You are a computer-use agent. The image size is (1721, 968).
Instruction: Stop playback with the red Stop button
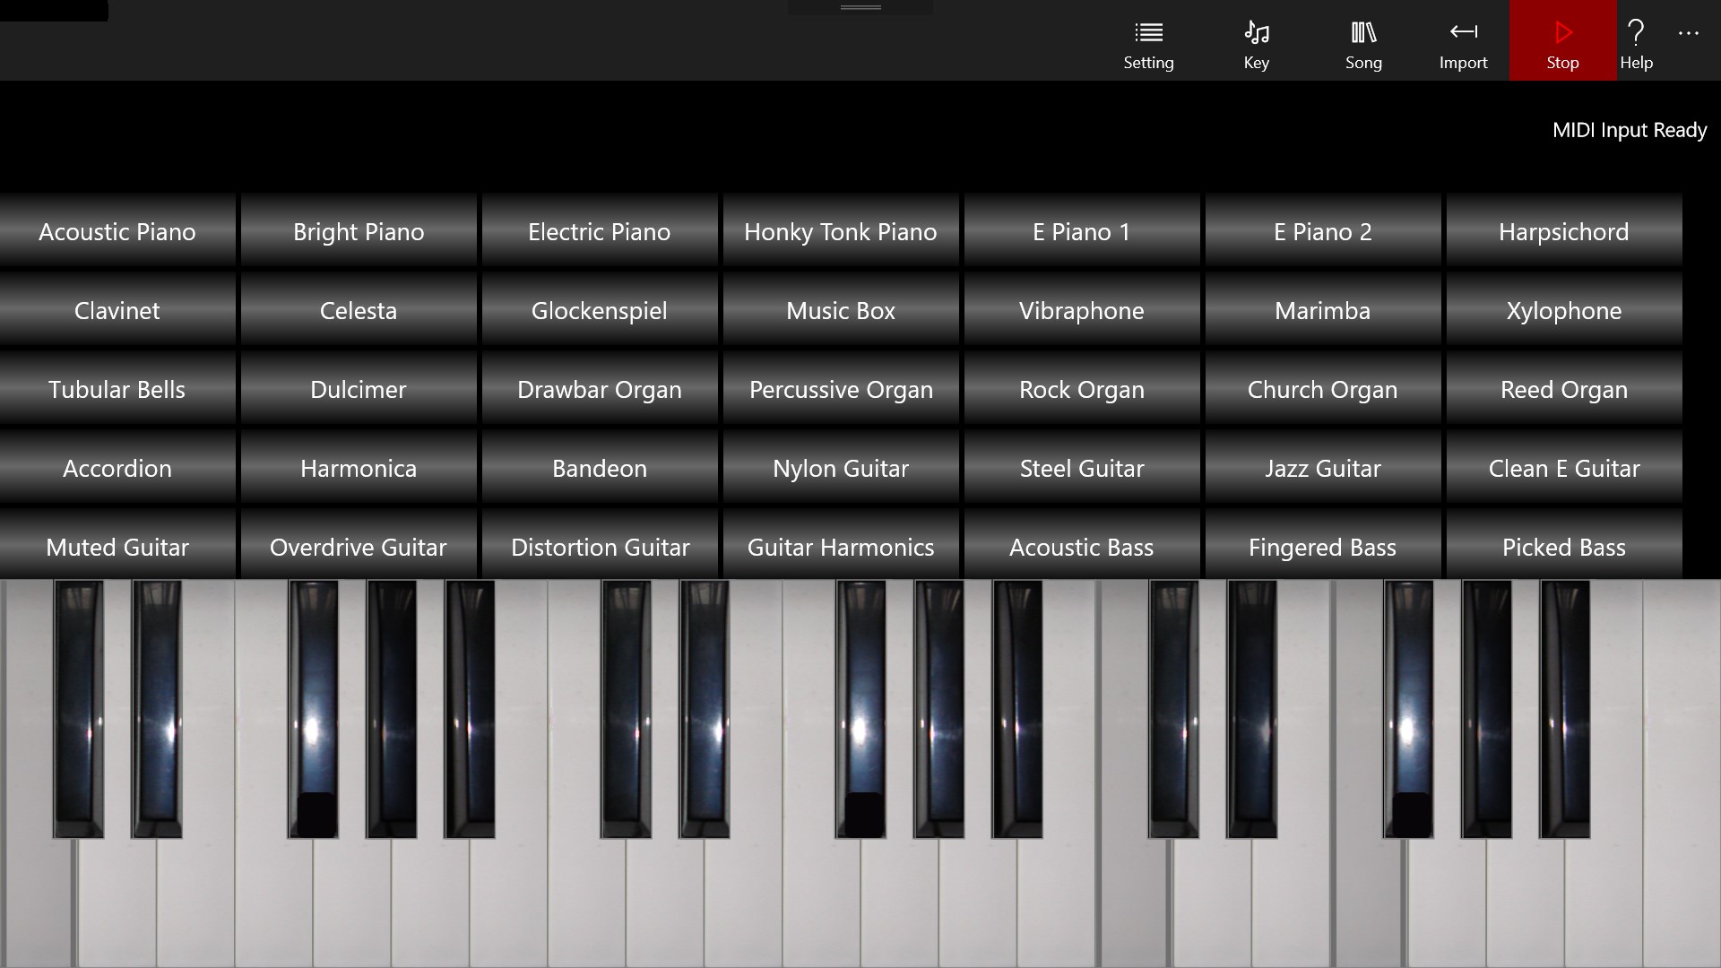click(x=1562, y=41)
